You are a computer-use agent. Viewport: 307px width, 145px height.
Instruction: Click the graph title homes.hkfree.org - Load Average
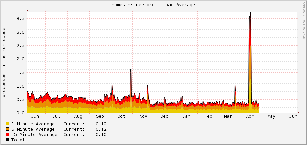tap(153, 5)
